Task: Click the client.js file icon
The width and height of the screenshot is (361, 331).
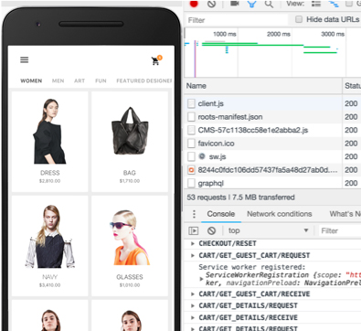Action: pyautogui.click(x=191, y=103)
